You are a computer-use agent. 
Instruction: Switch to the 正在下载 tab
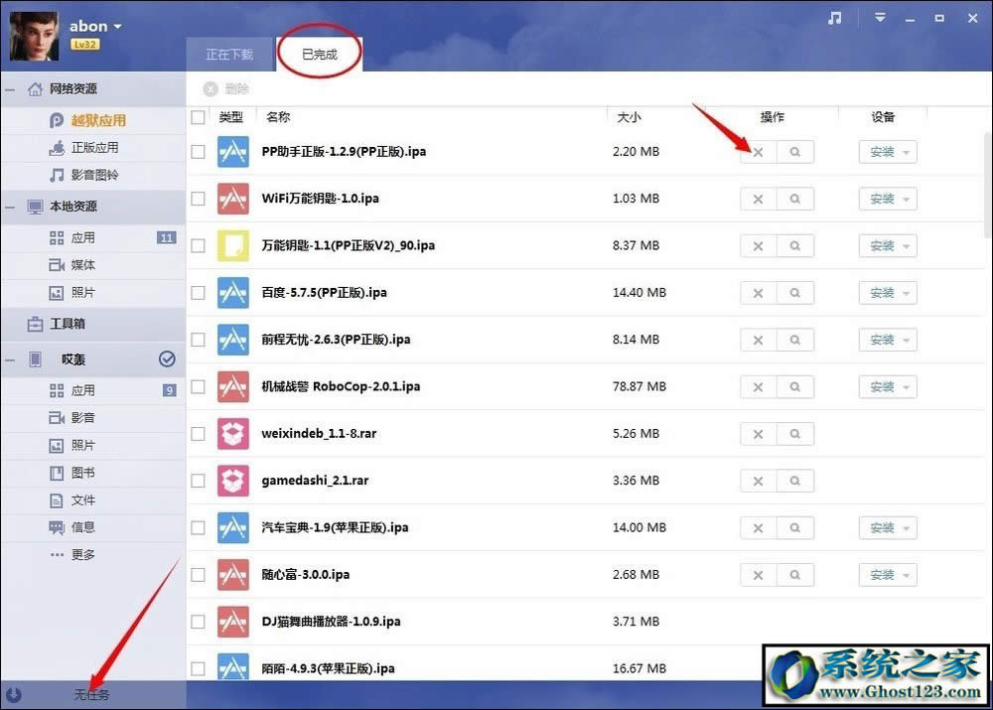(x=229, y=55)
